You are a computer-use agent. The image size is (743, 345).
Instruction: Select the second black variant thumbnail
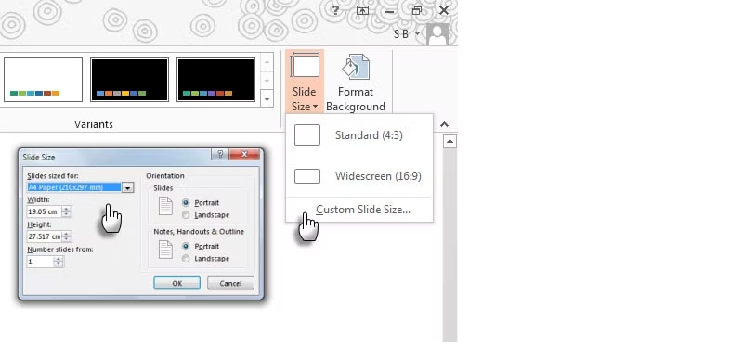click(215, 80)
